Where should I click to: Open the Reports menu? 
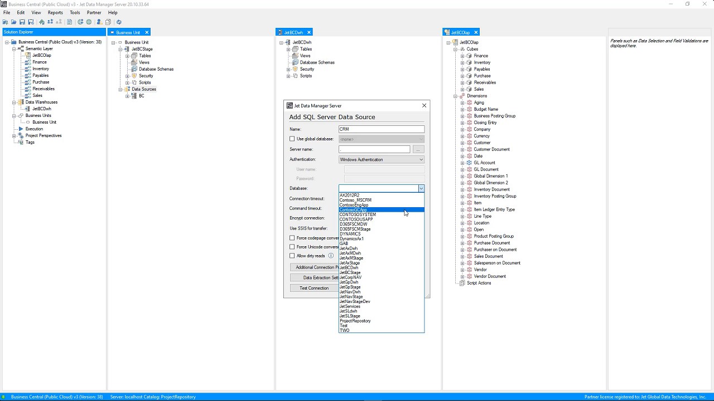(x=55, y=12)
